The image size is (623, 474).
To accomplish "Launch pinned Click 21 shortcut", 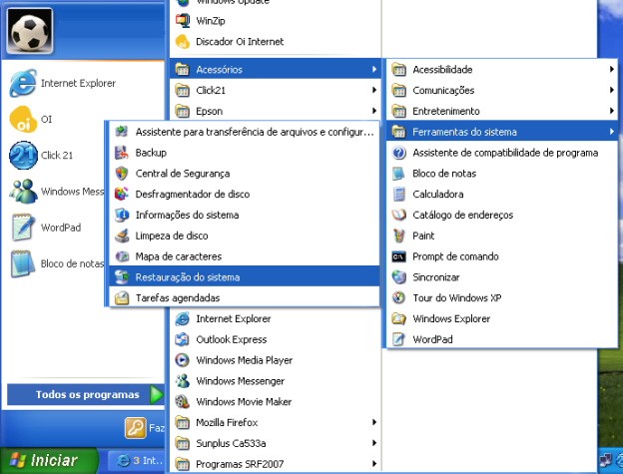I will (x=41, y=156).
